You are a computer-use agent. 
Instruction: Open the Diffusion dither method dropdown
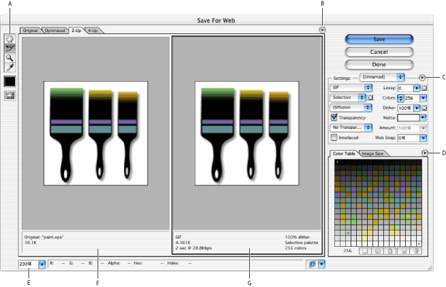tap(351, 108)
